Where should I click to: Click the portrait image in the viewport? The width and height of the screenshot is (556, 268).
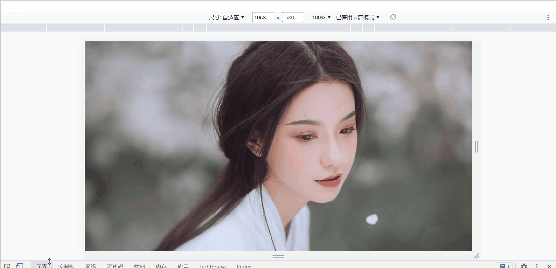click(x=278, y=146)
